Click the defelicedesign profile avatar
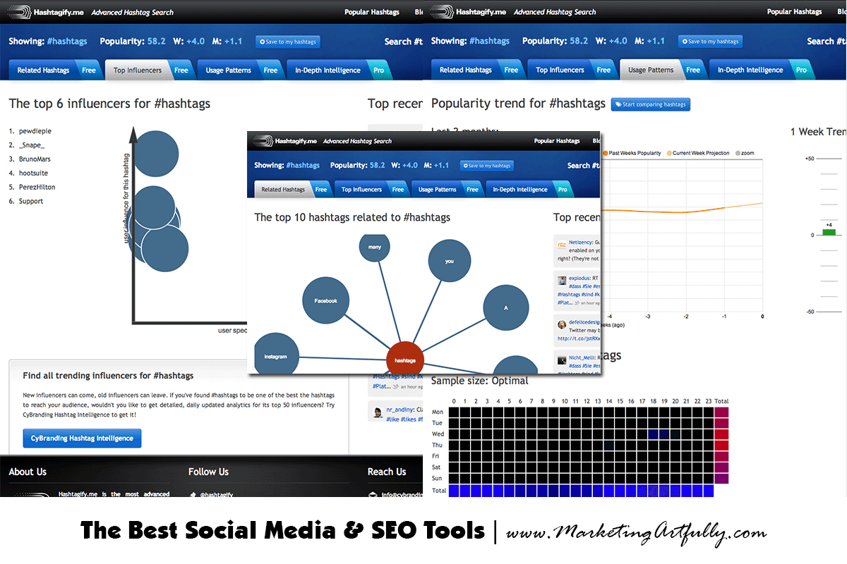847x564 pixels. [x=562, y=325]
